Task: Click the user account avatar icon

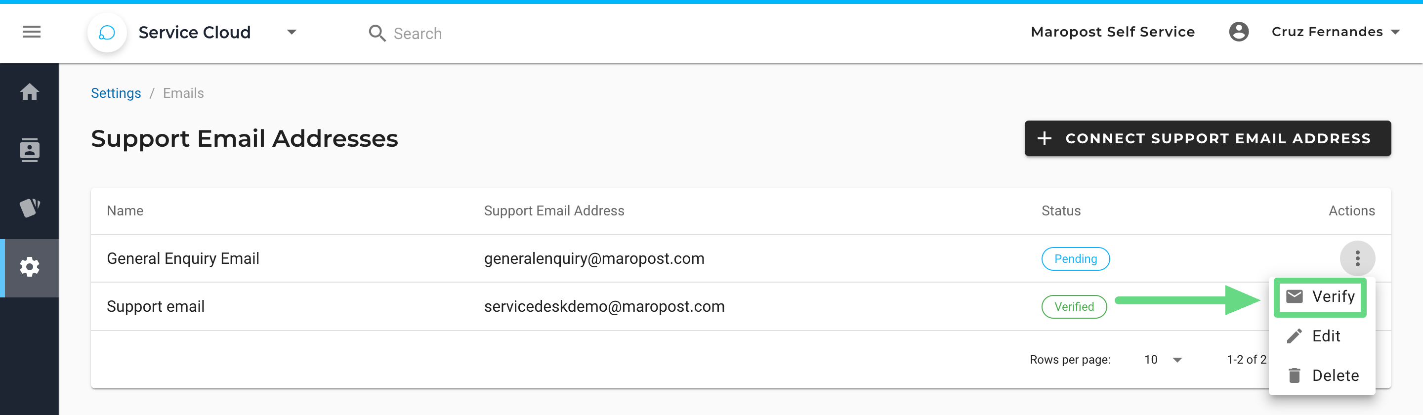Action: 1239,32
